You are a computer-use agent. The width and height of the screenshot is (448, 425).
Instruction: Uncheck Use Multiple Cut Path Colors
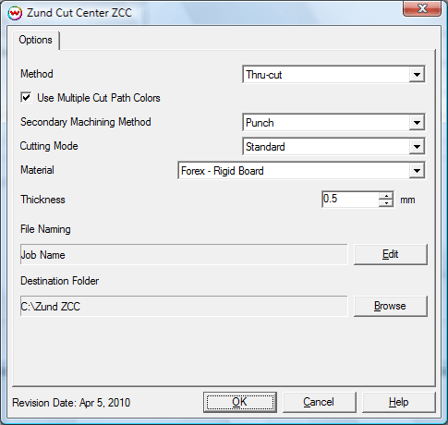(x=26, y=98)
